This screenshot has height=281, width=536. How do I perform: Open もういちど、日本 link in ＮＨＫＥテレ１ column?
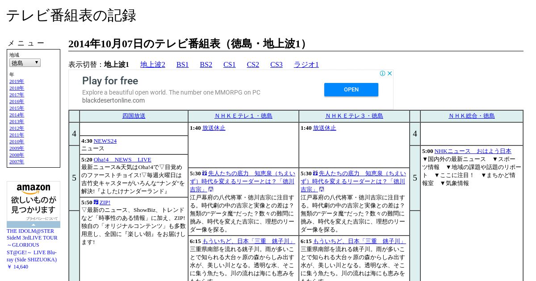pos(249,241)
